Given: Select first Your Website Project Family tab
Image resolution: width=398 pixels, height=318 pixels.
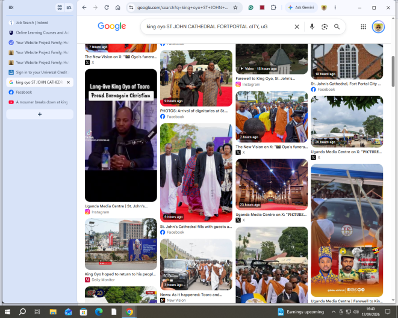Looking at the screenshot, I should coord(40,42).
